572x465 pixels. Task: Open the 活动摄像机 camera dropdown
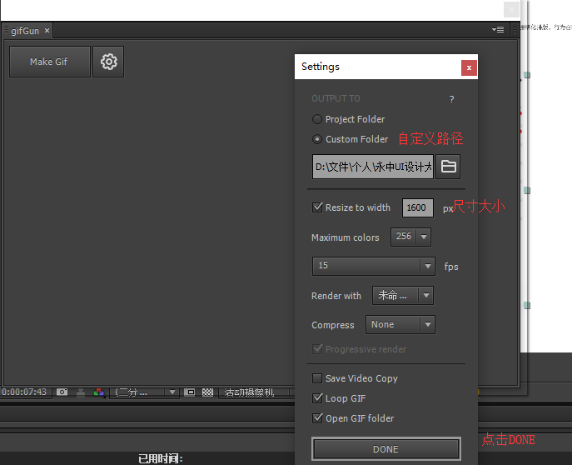point(256,392)
